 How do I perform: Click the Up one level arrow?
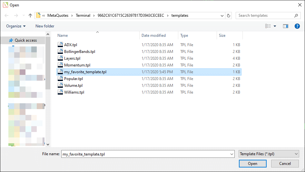click(30, 15)
